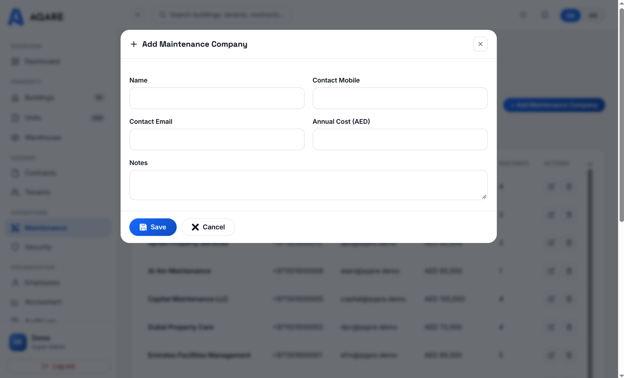The image size is (624, 378).
Task: Open the blurred notification bell icon
Action: coord(545,15)
